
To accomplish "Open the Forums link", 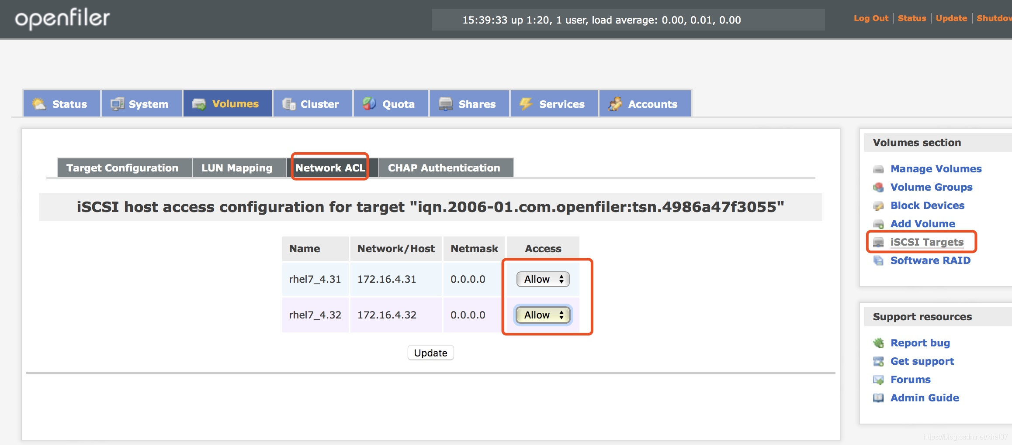I will point(911,380).
